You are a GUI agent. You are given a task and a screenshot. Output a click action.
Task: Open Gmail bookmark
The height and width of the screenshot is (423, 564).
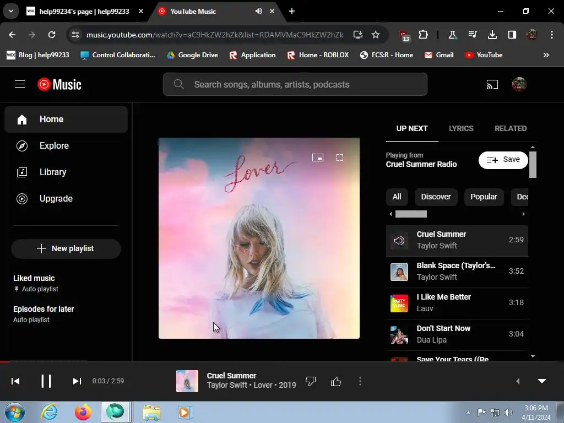click(x=439, y=55)
